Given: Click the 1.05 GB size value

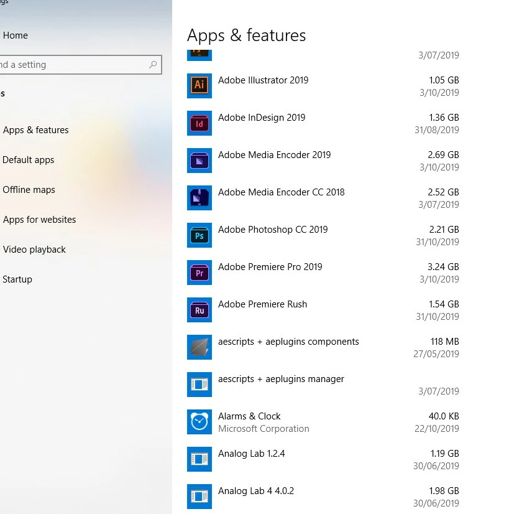Looking at the screenshot, I should (444, 80).
